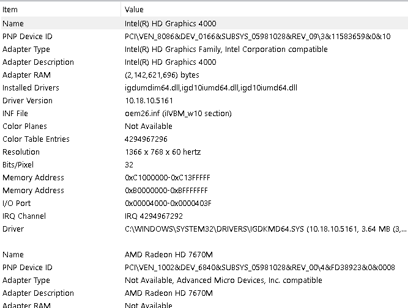Select the I/O Port row

(x=204, y=203)
